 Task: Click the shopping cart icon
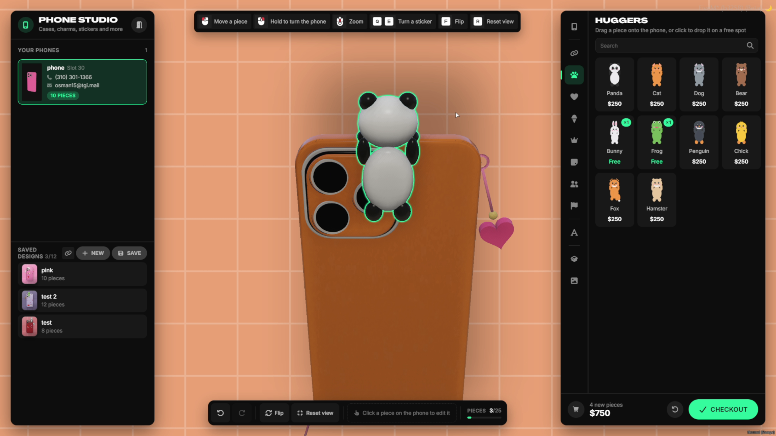pyautogui.click(x=576, y=409)
